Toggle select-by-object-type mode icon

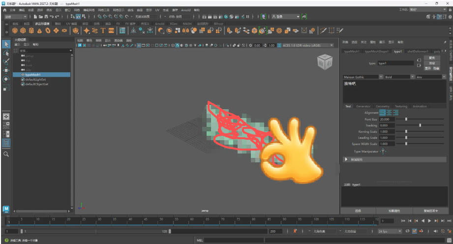tap(78, 17)
